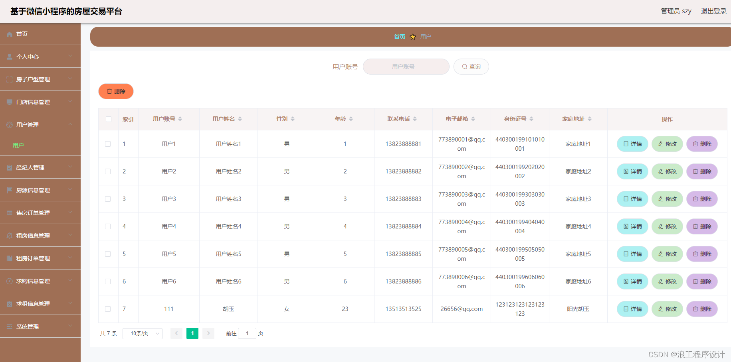Viewport: 731px width, 362px height.
Task: Click the 用户账号 search input field
Action: tap(406, 67)
